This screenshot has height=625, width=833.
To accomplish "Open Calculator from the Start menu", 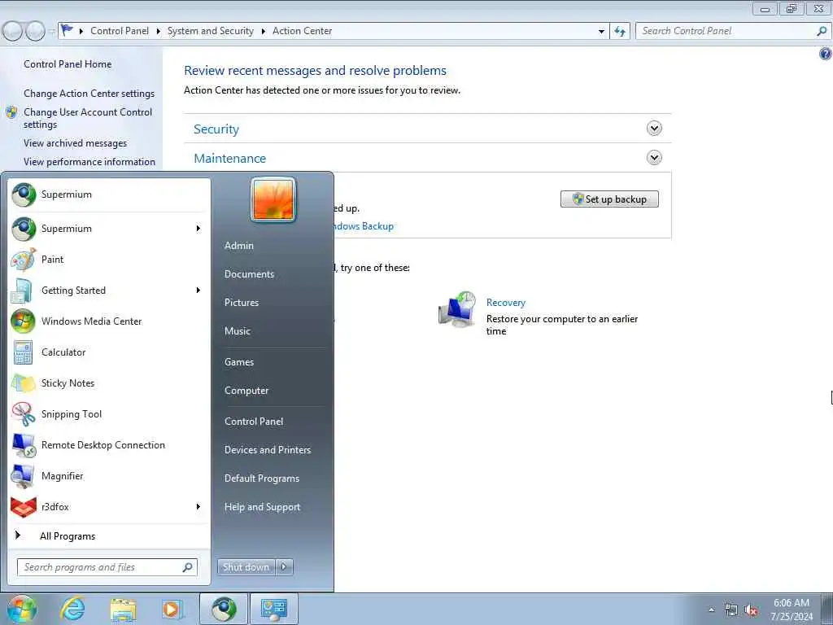I will 109,352.
